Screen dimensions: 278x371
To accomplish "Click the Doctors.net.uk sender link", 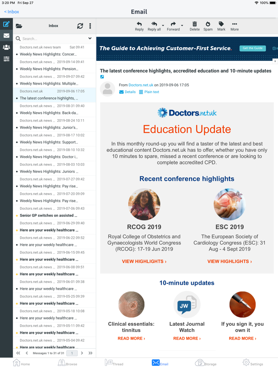I will click(141, 85).
